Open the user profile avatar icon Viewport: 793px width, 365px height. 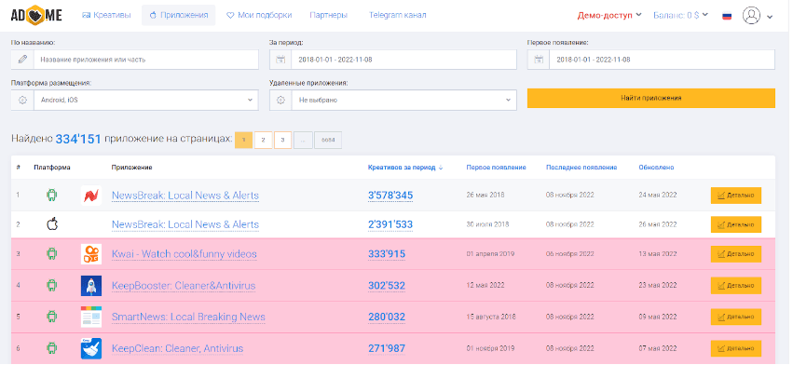[751, 16]
